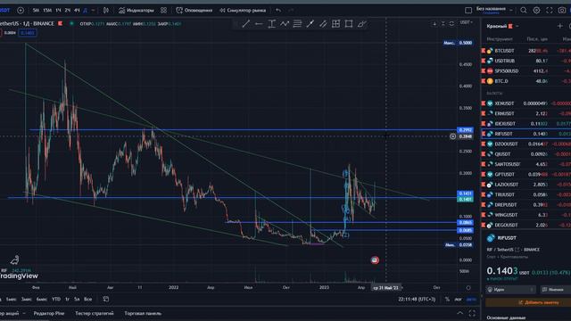Open indicator templates grid icon

coord(164,10)
